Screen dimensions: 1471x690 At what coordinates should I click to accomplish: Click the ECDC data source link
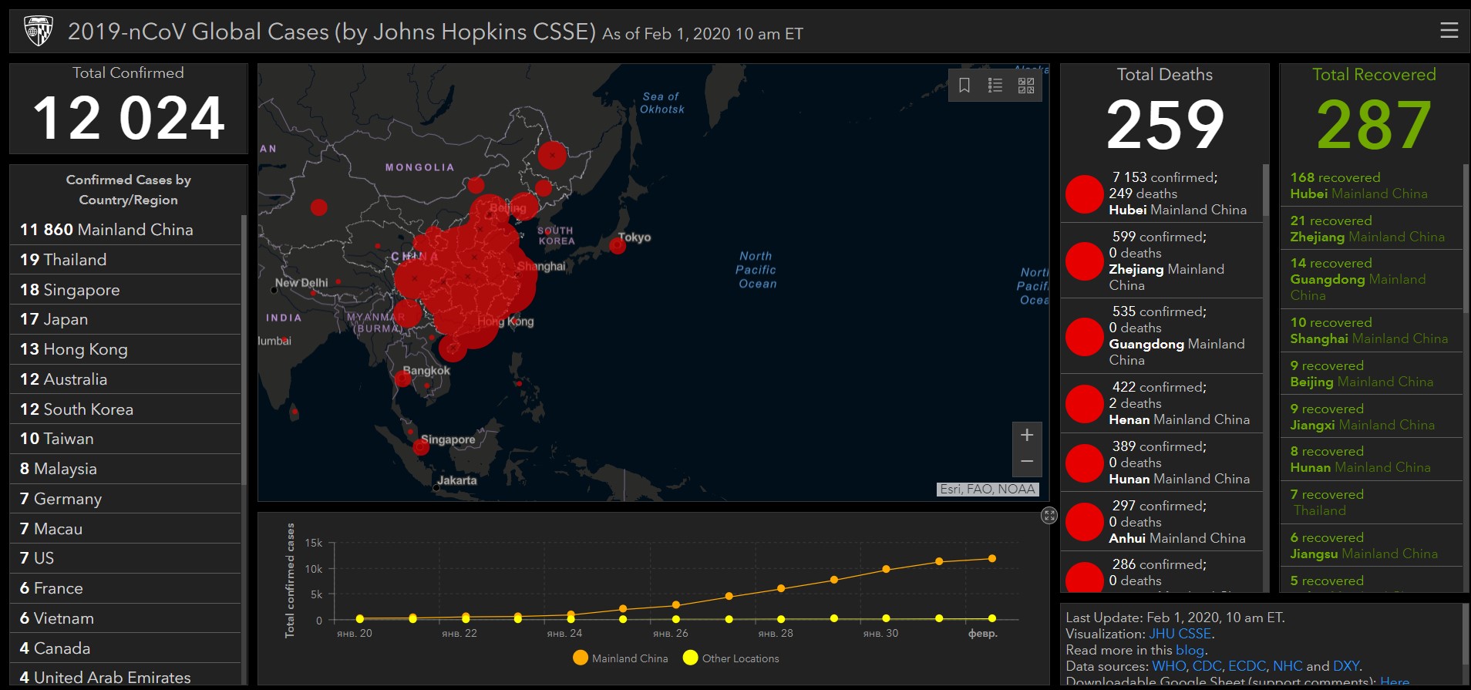pyautogui.click(x=1247, y=666)
